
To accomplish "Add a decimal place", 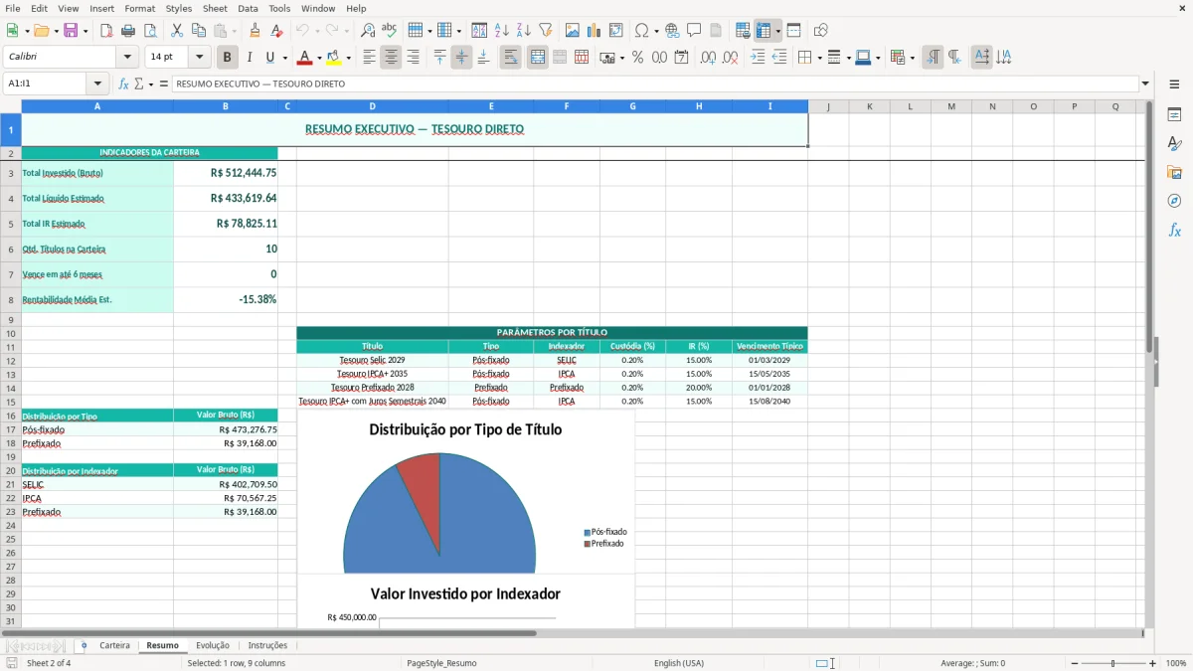I will tap(708, 58).
